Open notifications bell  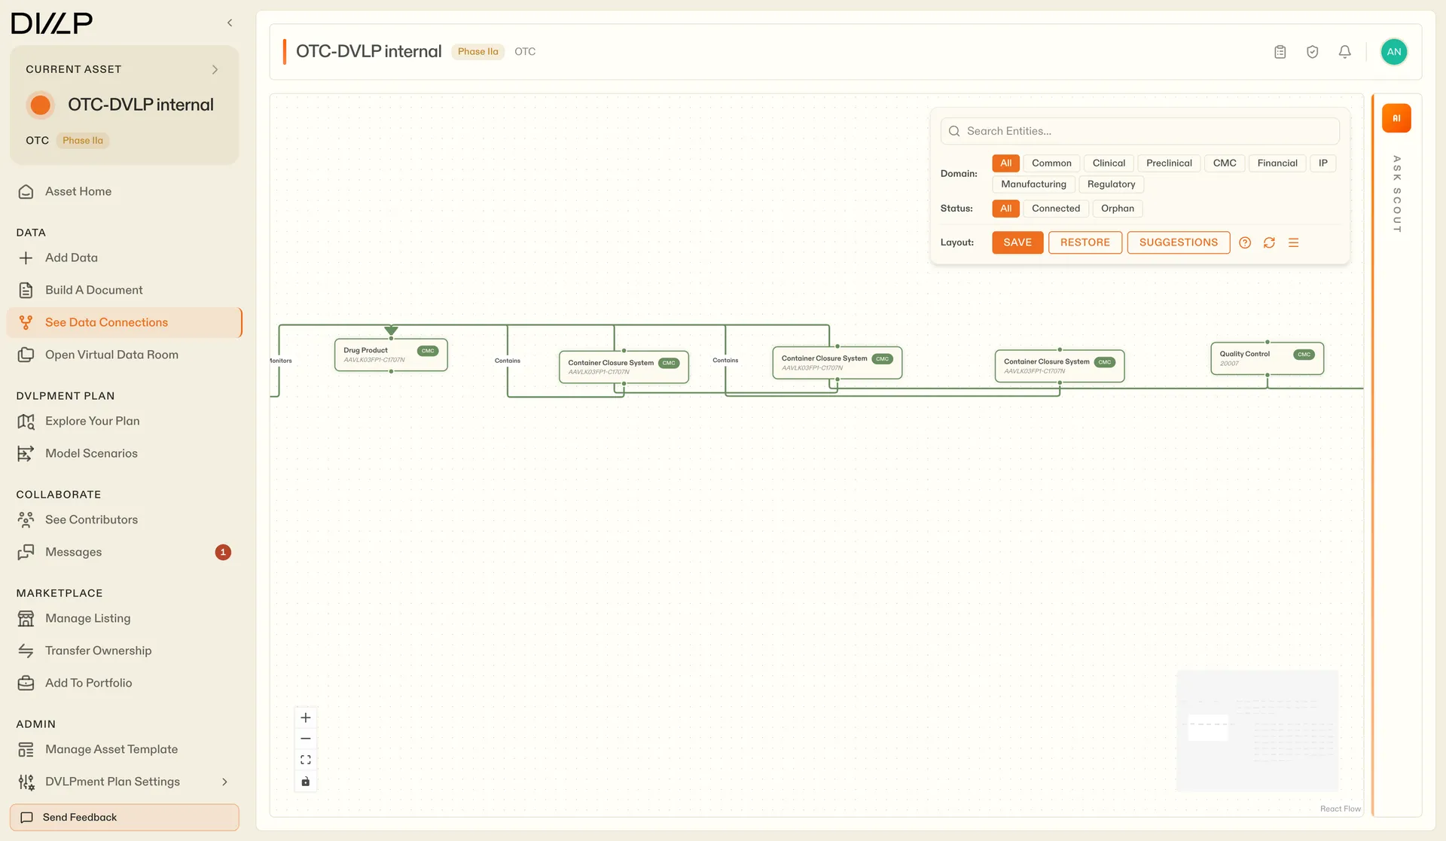1344,52
